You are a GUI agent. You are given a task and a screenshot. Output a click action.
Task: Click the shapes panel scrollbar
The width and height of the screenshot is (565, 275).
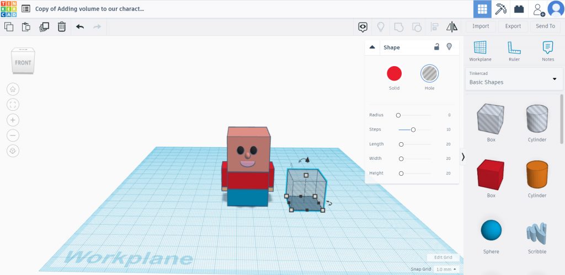tap(561, 119)
